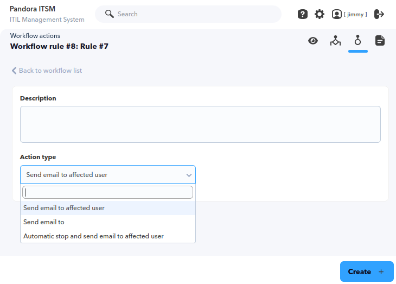Image resolution: width=396 pixels, height=284 pixels.
Task: Open the help question mark icon
Action: coord(302,14)
